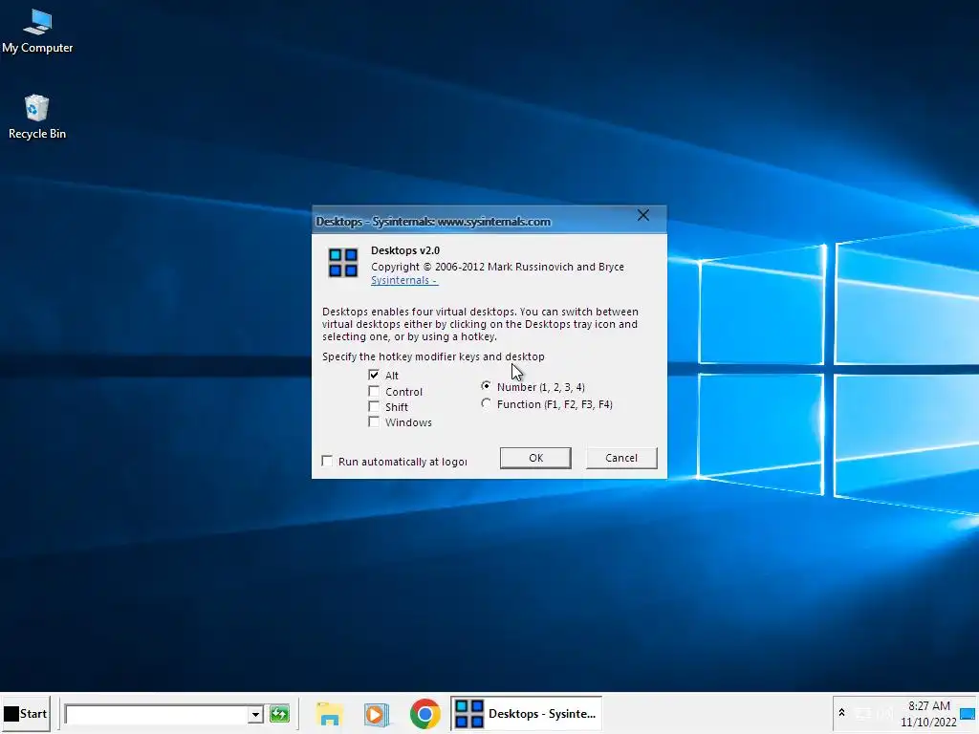Select Function (F1, F2, F3, F4) radio option

click(x=486, y=404)
